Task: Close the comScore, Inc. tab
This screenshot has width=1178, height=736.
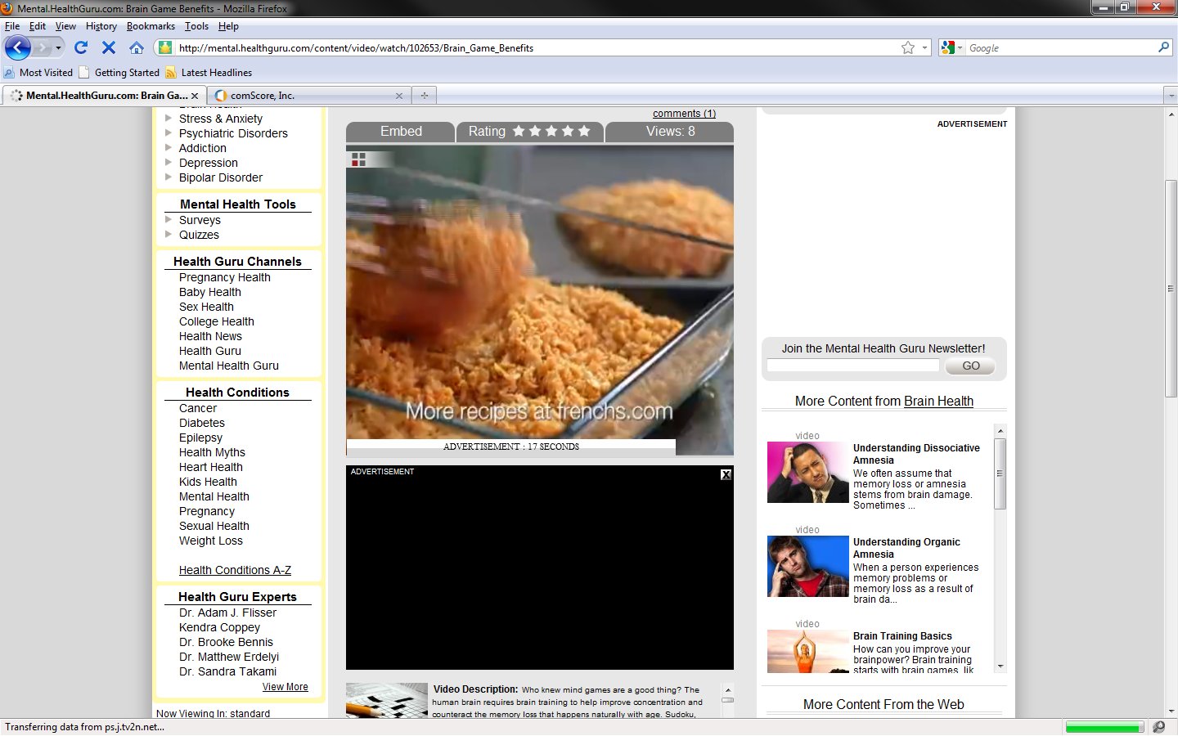Action: (x=399, y=96)
